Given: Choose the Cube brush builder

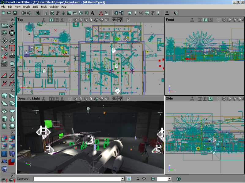Looking at the screenshot, I should (x=4, y=95).
